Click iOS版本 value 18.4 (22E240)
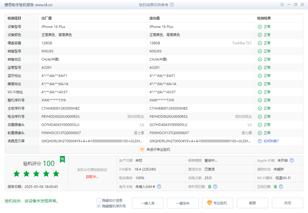The width and height of the screenshot is (308, 213). point(145,169)
